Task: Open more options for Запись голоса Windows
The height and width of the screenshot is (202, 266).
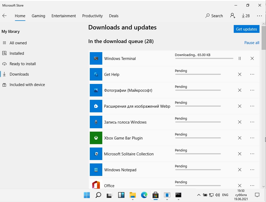Action: [252, 122]
